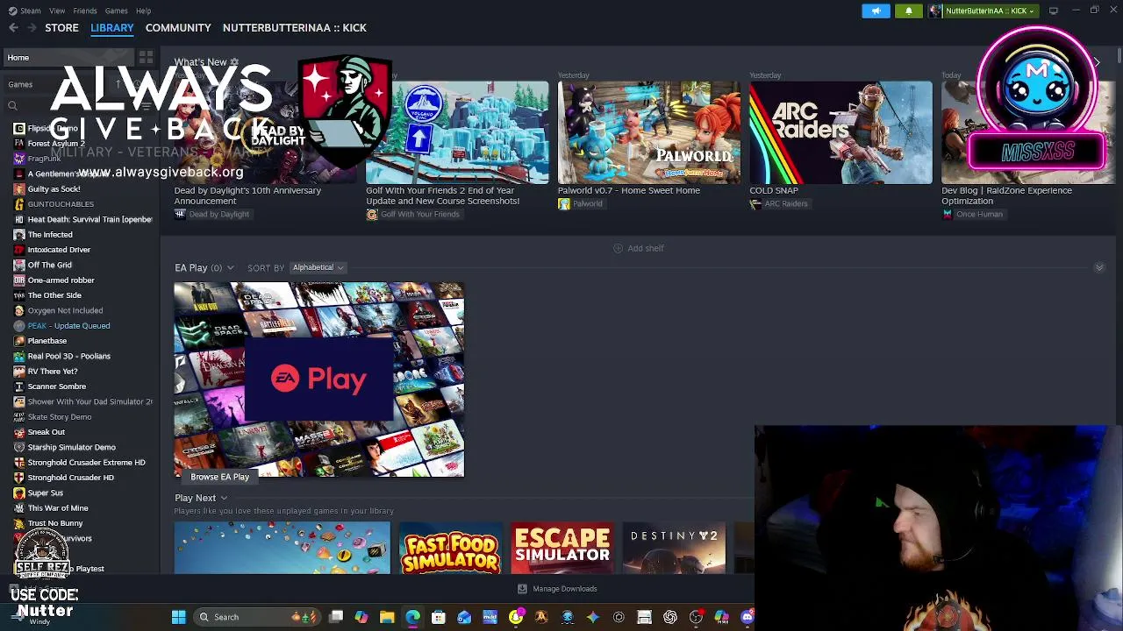This screenshot has height=631, width=1123.
Task: Click the Sneak Out game icon
Action: [x=19, y=432]
